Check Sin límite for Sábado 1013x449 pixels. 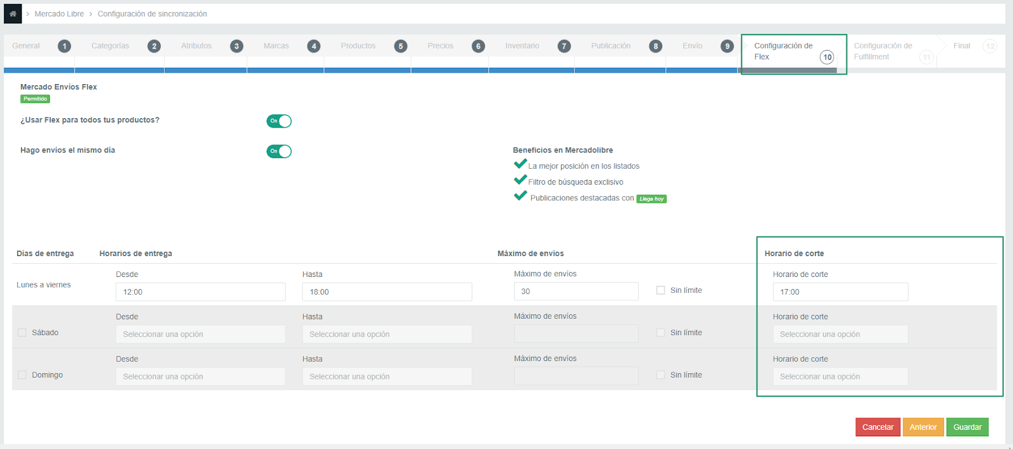coord(661,333)
